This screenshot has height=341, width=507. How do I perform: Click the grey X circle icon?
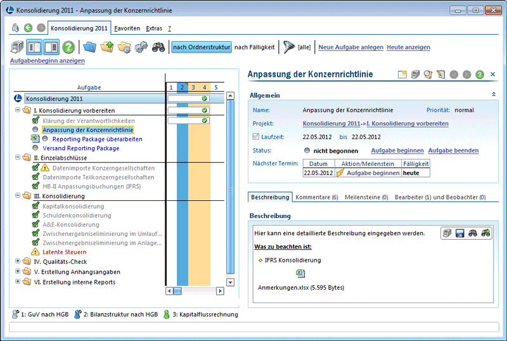(x=467, y=74)
